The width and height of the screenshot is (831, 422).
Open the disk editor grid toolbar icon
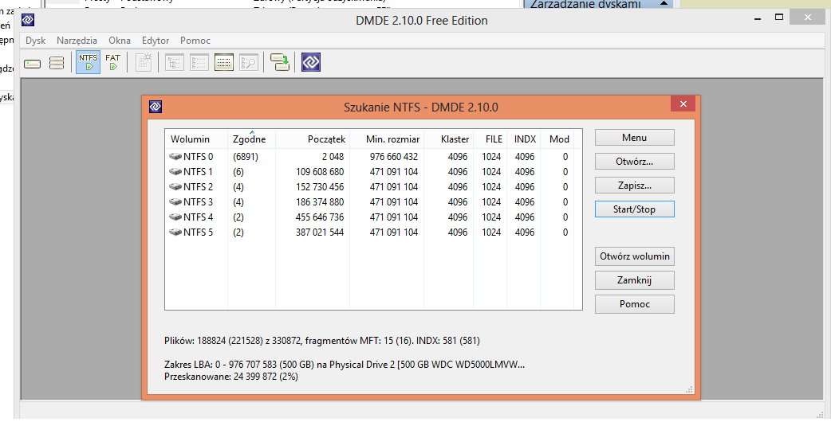[x=223, y=62]
